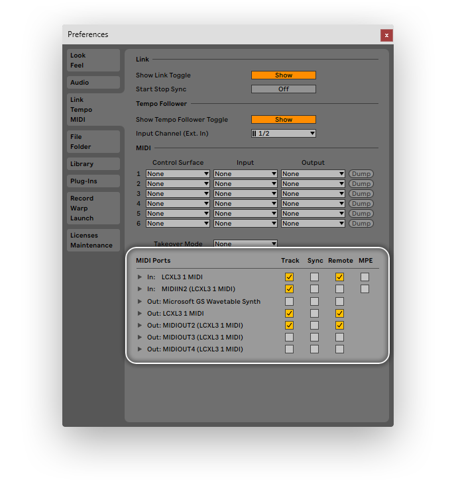Viewport: 456px width, 497px height.
Task: Open the Plug-Ins preferences tab
Action: tap(93, 181)
